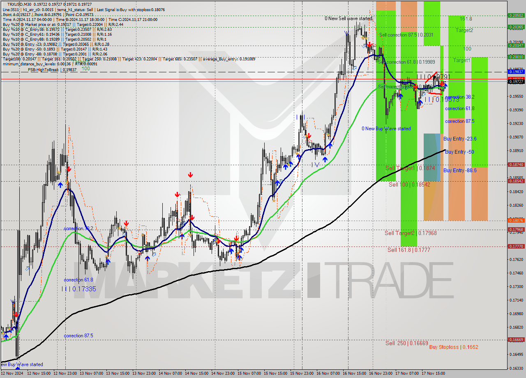Click the '12 Nov 15:00' time axis label
The width and height of the screenshot is (526, 378).
click(x=38, y=373)
